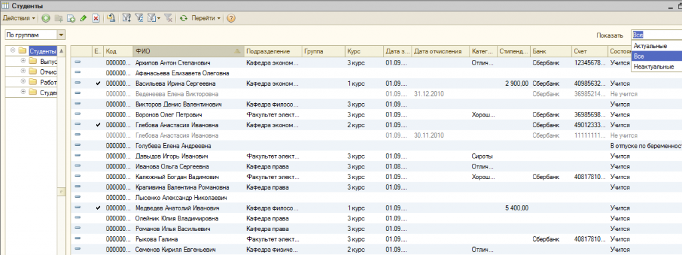The height and width of the screenshot is (255, 682).
Task: Choose Неактуальные in the Показать list
Action: tap(656, 67)
